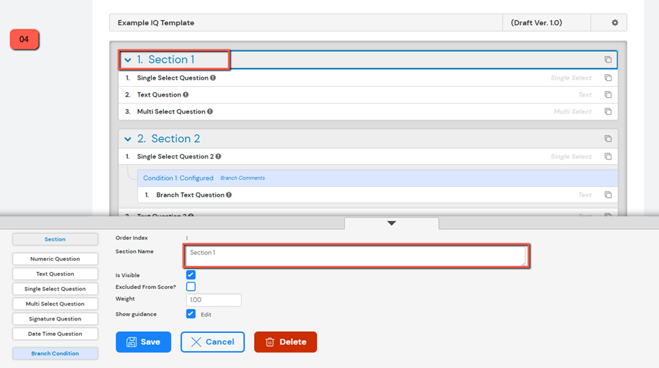Click copy icon beside Text Question

point(608,95)
